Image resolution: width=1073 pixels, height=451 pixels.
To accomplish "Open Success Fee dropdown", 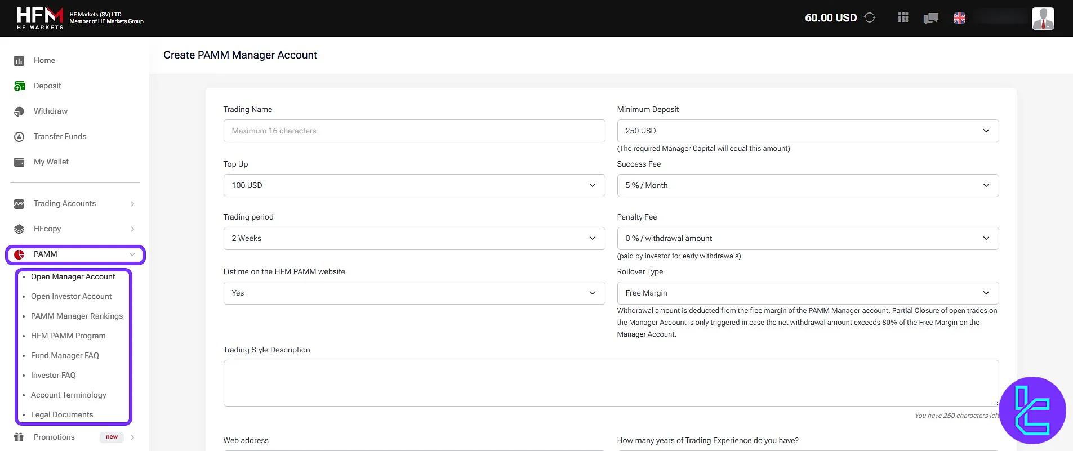I will pos(808,185).
